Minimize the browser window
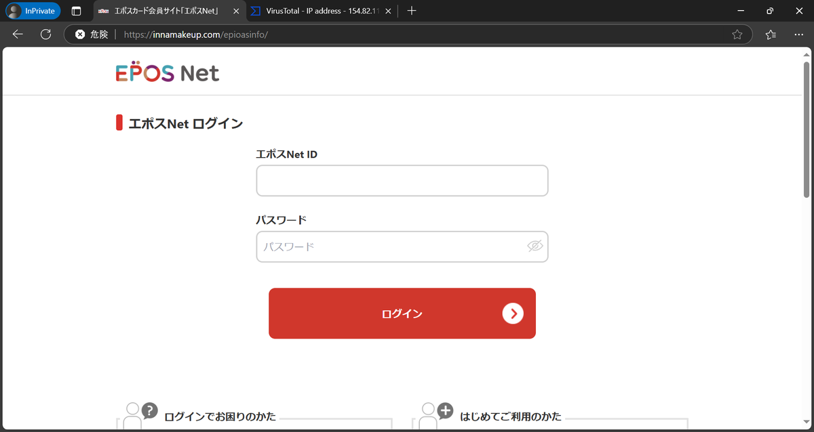 pos(739,11)
